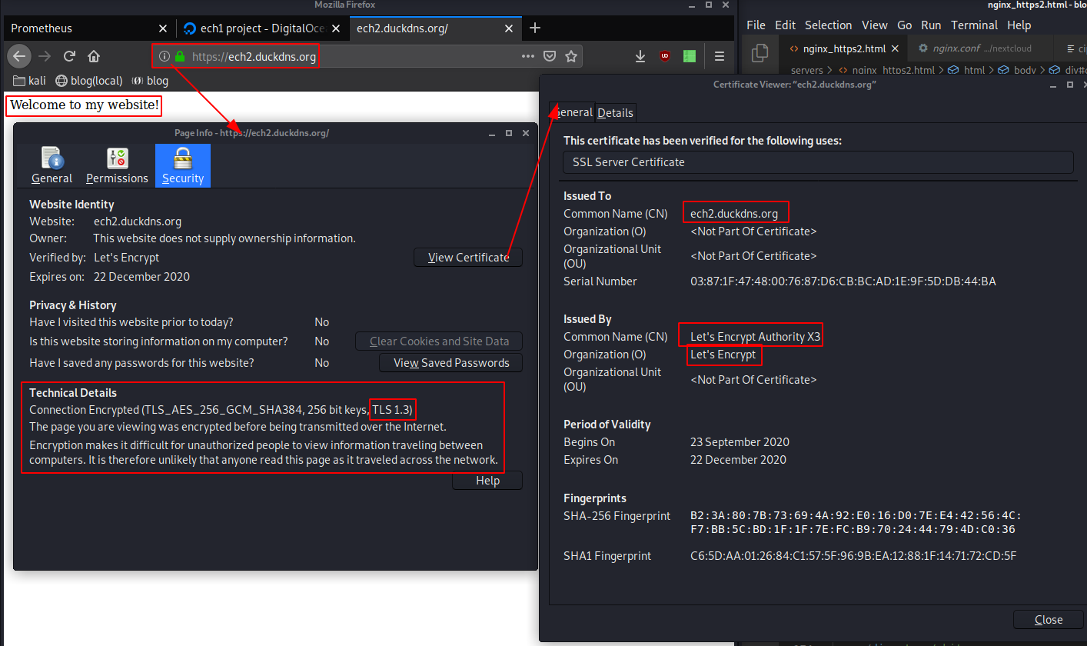Viewport: 1087px width, 646px height.
Task: Open the Permissions section of Page Info
Action: click(x=117, y=165)
